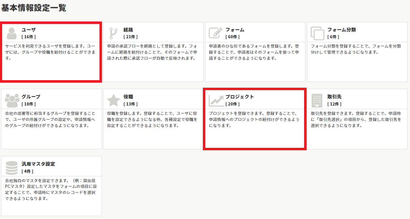The width and height of the screenshot is (410, 219).
Task: Open the ユーザ settings title
Action: [x=29, y=30]
